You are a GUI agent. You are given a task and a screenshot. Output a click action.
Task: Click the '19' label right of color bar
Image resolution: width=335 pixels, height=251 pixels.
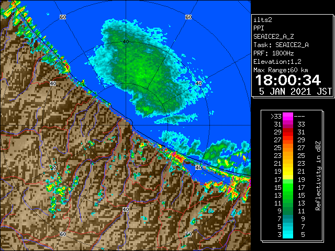point(301,180)
